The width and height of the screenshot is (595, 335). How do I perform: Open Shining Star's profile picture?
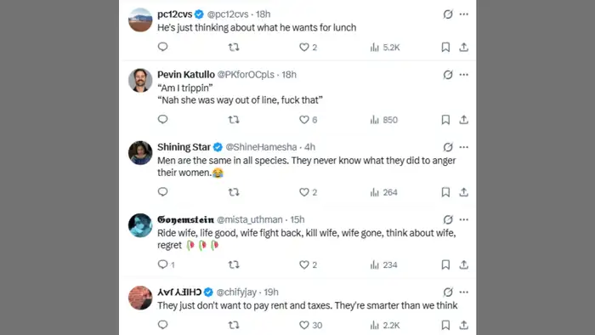(140, 153)
